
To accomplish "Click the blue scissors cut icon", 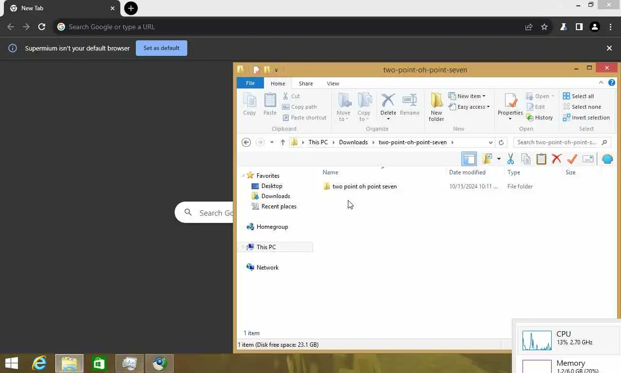I will 510,159.
